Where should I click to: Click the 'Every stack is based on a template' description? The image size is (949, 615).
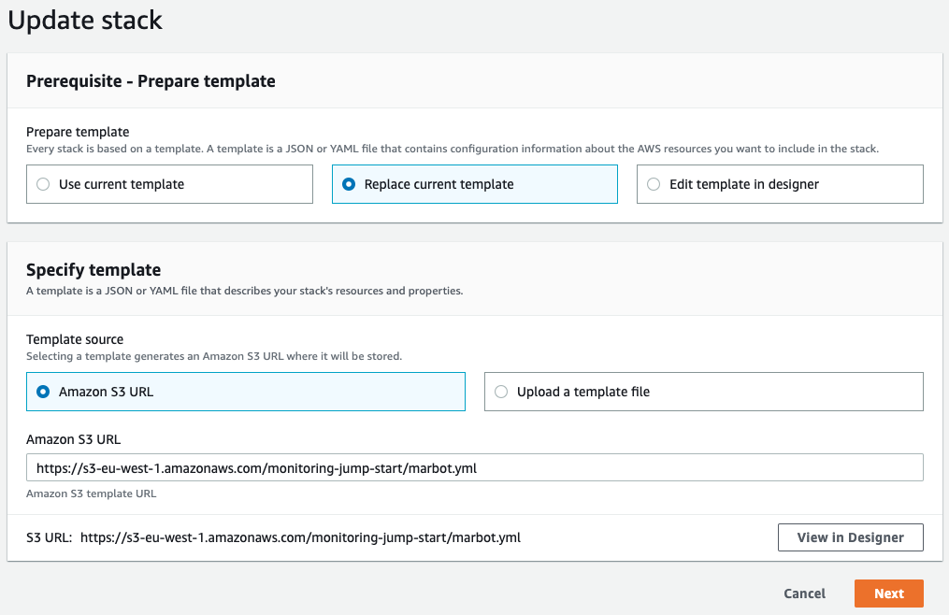452,149
